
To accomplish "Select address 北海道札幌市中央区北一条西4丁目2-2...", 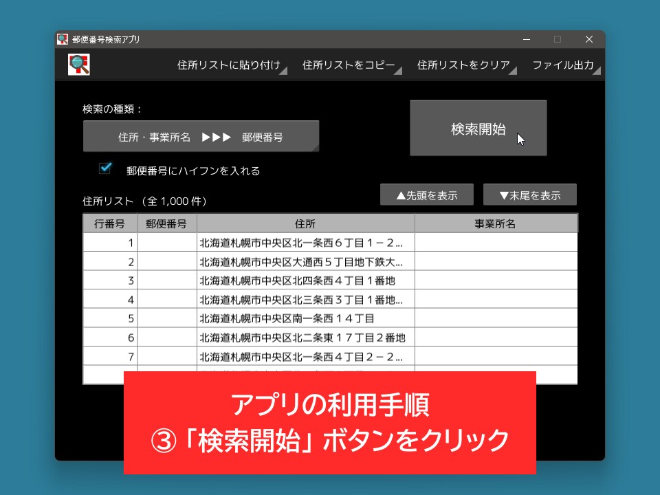I will (x=305, y=357).
